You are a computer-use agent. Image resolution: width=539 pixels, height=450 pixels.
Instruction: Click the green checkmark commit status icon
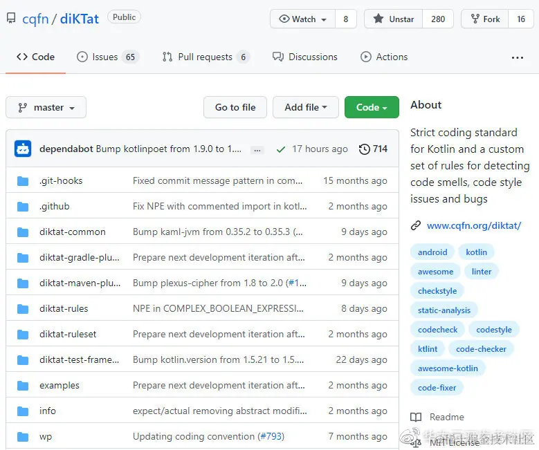(281, 149)
